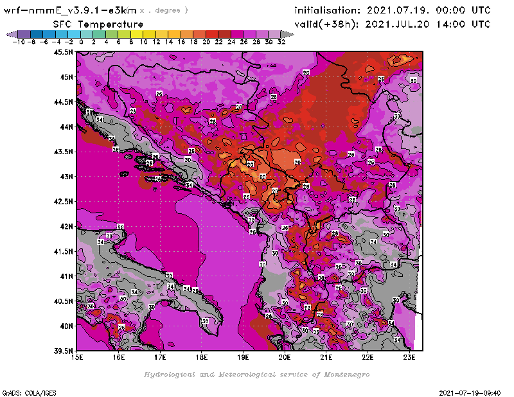Click the '43.5N' latitude label

click(63, 152)
